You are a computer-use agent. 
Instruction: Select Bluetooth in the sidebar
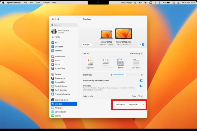click(x=57, y=47)
